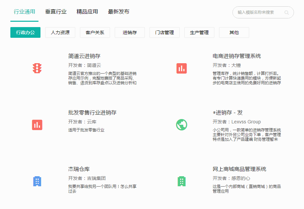Open the 最新发布 tab
This screenshot has width=304, height=209.
119,12
